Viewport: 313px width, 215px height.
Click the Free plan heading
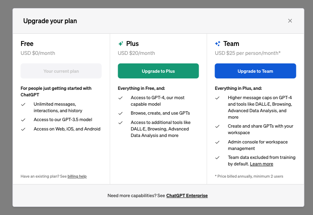click(27, 44)
